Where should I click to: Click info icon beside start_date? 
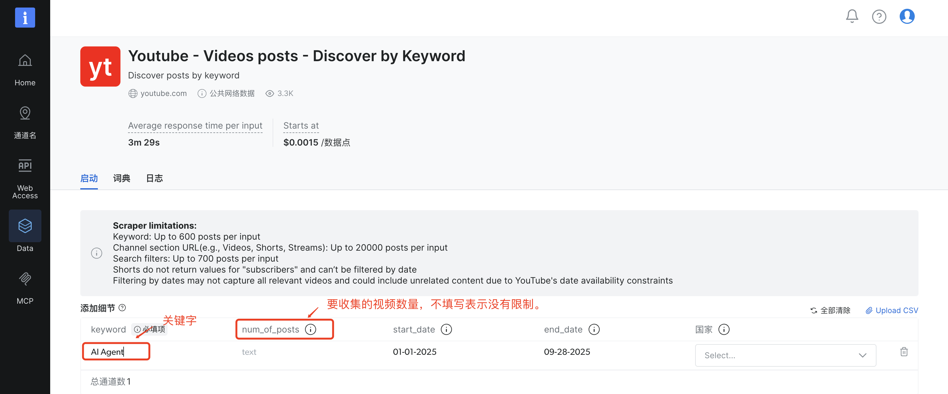(446, 329)
